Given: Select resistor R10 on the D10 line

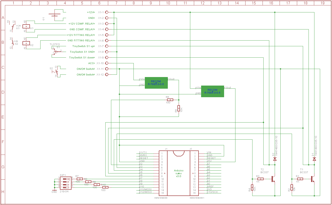Looking at the screenshot, I should [x=105, y=187].
